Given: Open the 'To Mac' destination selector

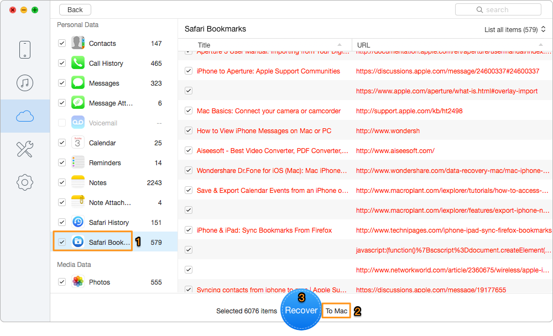Looking at the screenshot, I should (336, 311).
